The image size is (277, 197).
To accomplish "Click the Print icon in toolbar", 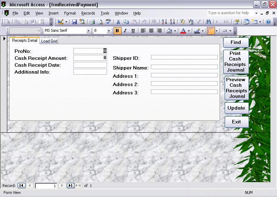I will 92,22.
